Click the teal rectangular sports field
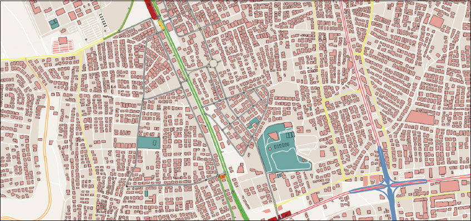 pos(149,143)
